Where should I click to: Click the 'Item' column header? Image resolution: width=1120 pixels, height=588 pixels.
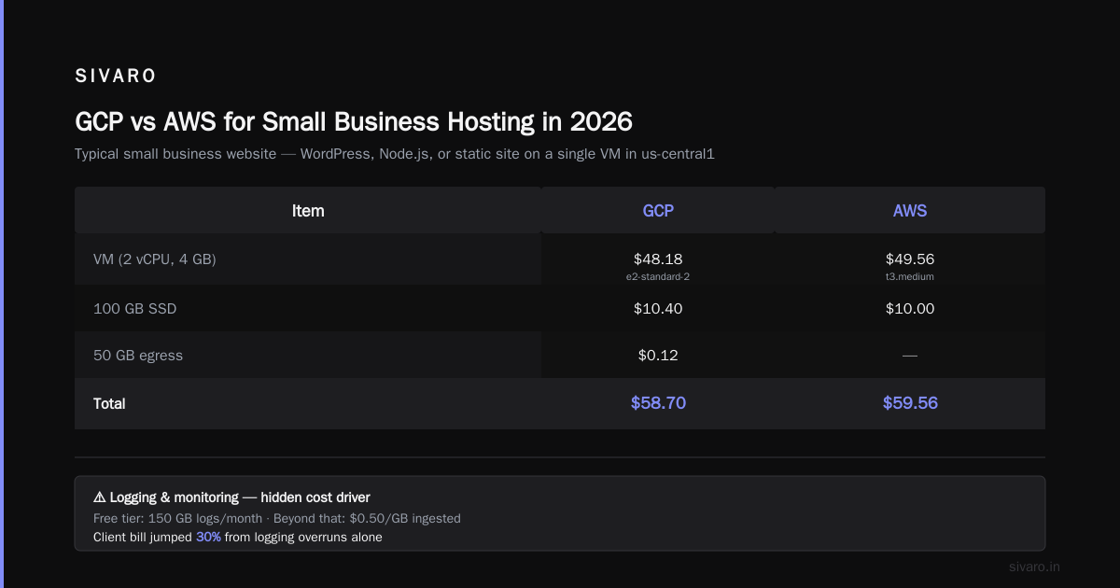(308, 211)
